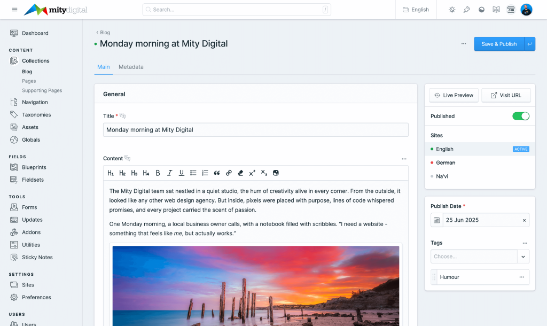Screen dimensions: 547x326
Task: Open the pin favourites icon
Action: [x=467, y=10]
